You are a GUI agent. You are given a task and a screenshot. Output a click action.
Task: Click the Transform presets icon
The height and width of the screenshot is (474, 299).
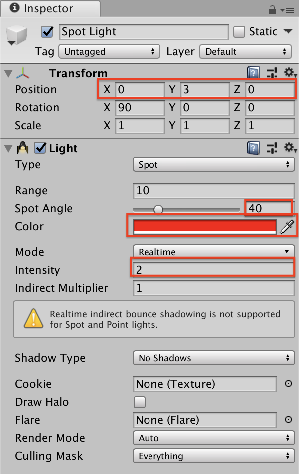[x=272, y=73]
